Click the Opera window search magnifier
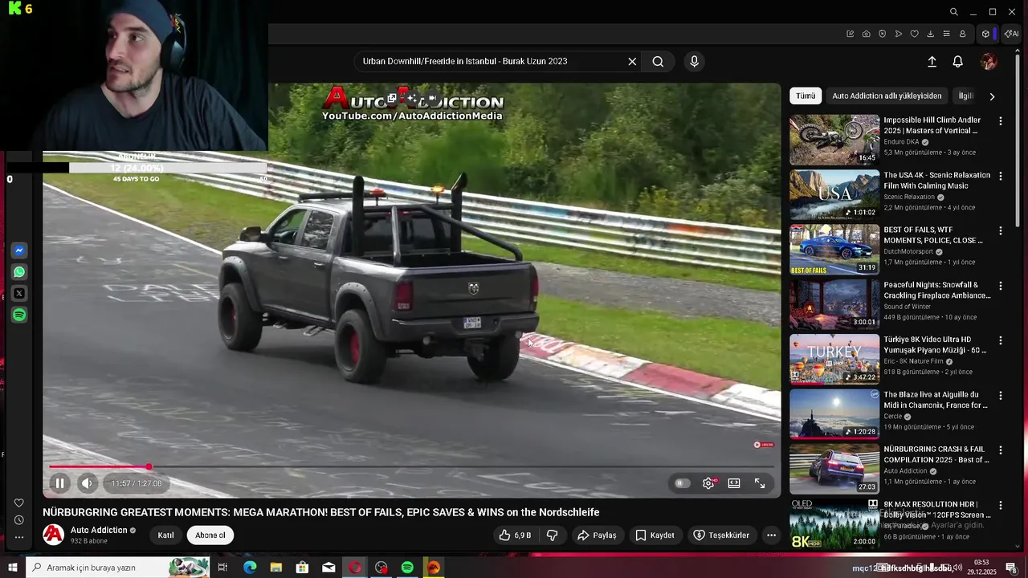Image resolution: width=1028 pixels, height=578 pixels. tap(953, 12)
